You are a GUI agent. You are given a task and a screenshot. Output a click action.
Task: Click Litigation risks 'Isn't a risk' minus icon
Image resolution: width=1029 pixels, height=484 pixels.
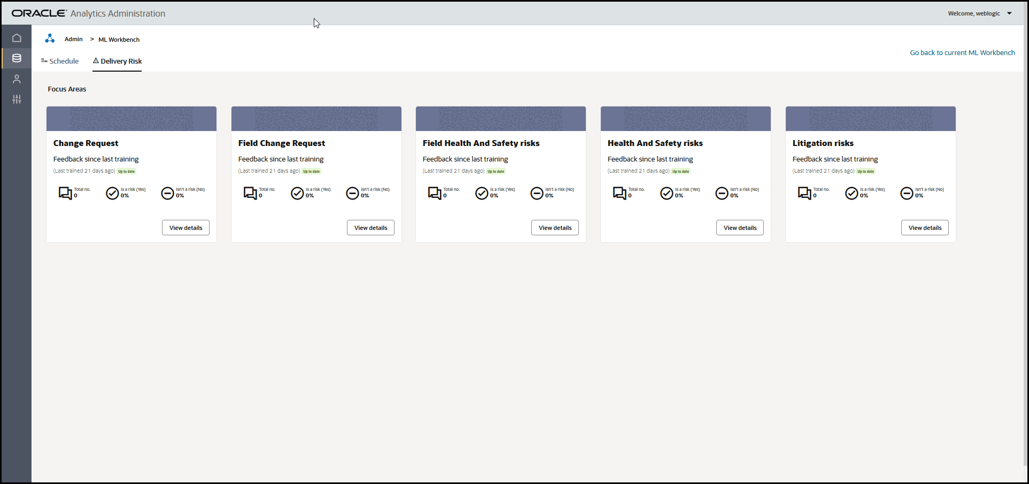(x=907, y=193)
